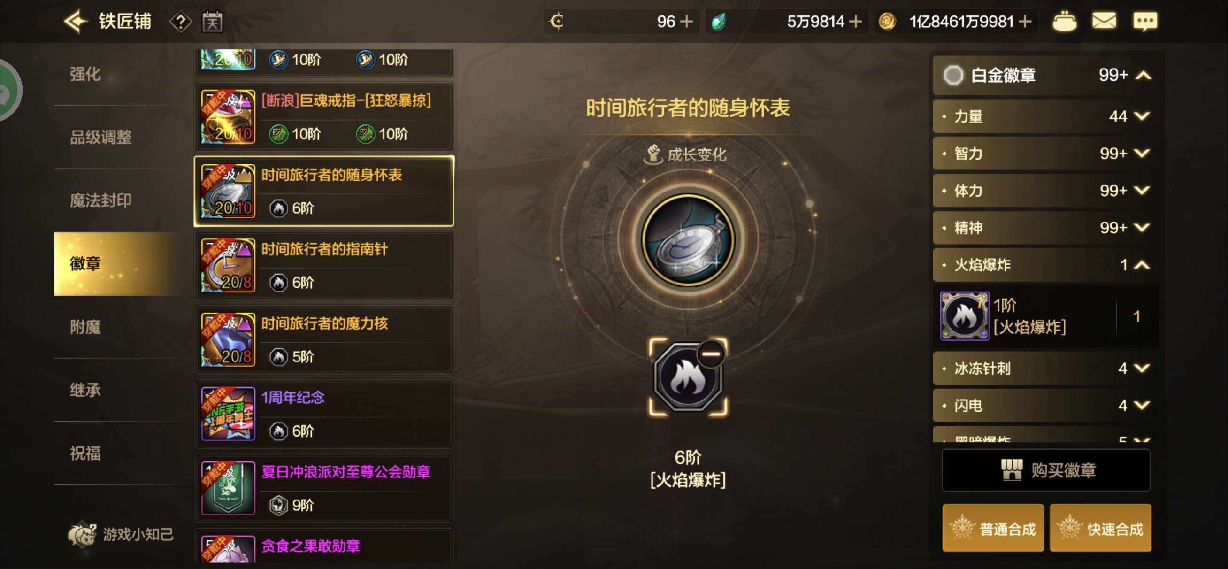
Task: Click the 购买徽章 button
Action: (1046, 470)
